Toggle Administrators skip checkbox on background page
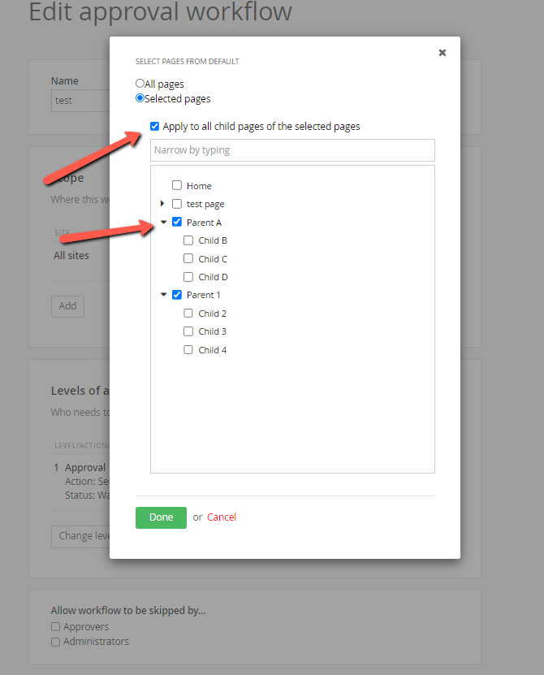Viewport: 544px width, 675px height. [55, 642]
